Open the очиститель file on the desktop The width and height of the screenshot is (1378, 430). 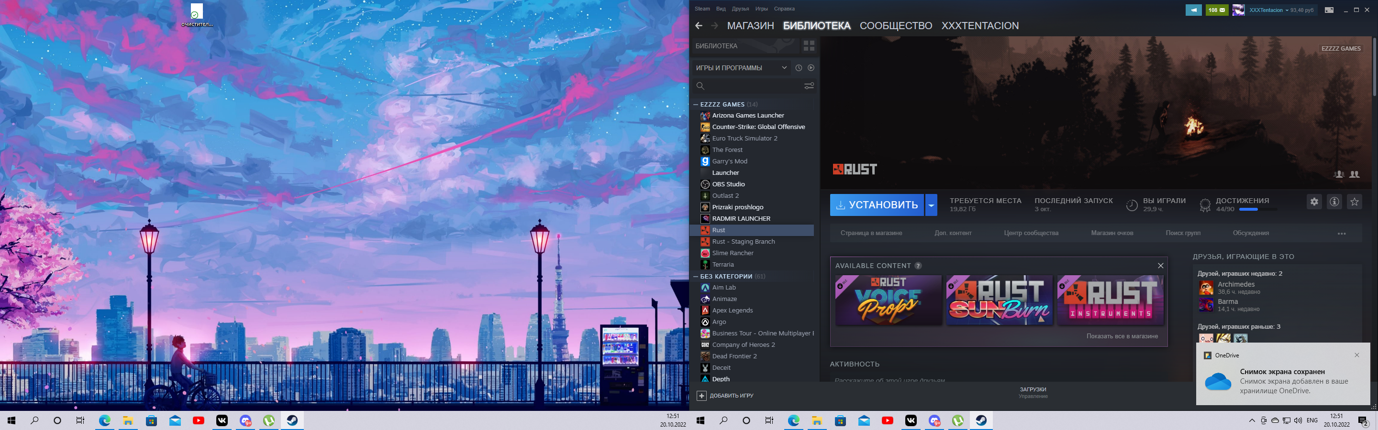click(197, 15)
